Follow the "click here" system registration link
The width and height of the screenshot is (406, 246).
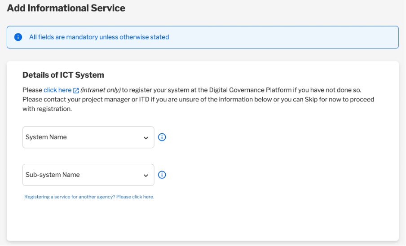point(57,90)
